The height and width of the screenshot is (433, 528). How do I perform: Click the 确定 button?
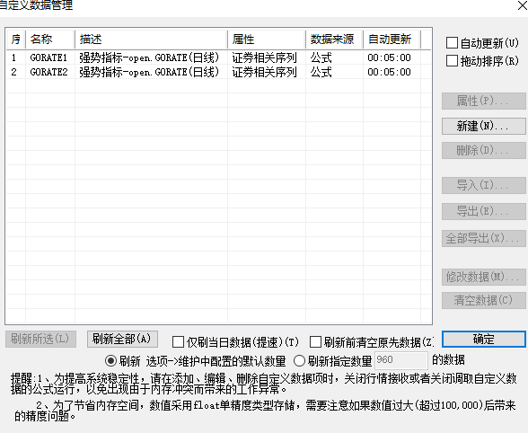[483, 339]
